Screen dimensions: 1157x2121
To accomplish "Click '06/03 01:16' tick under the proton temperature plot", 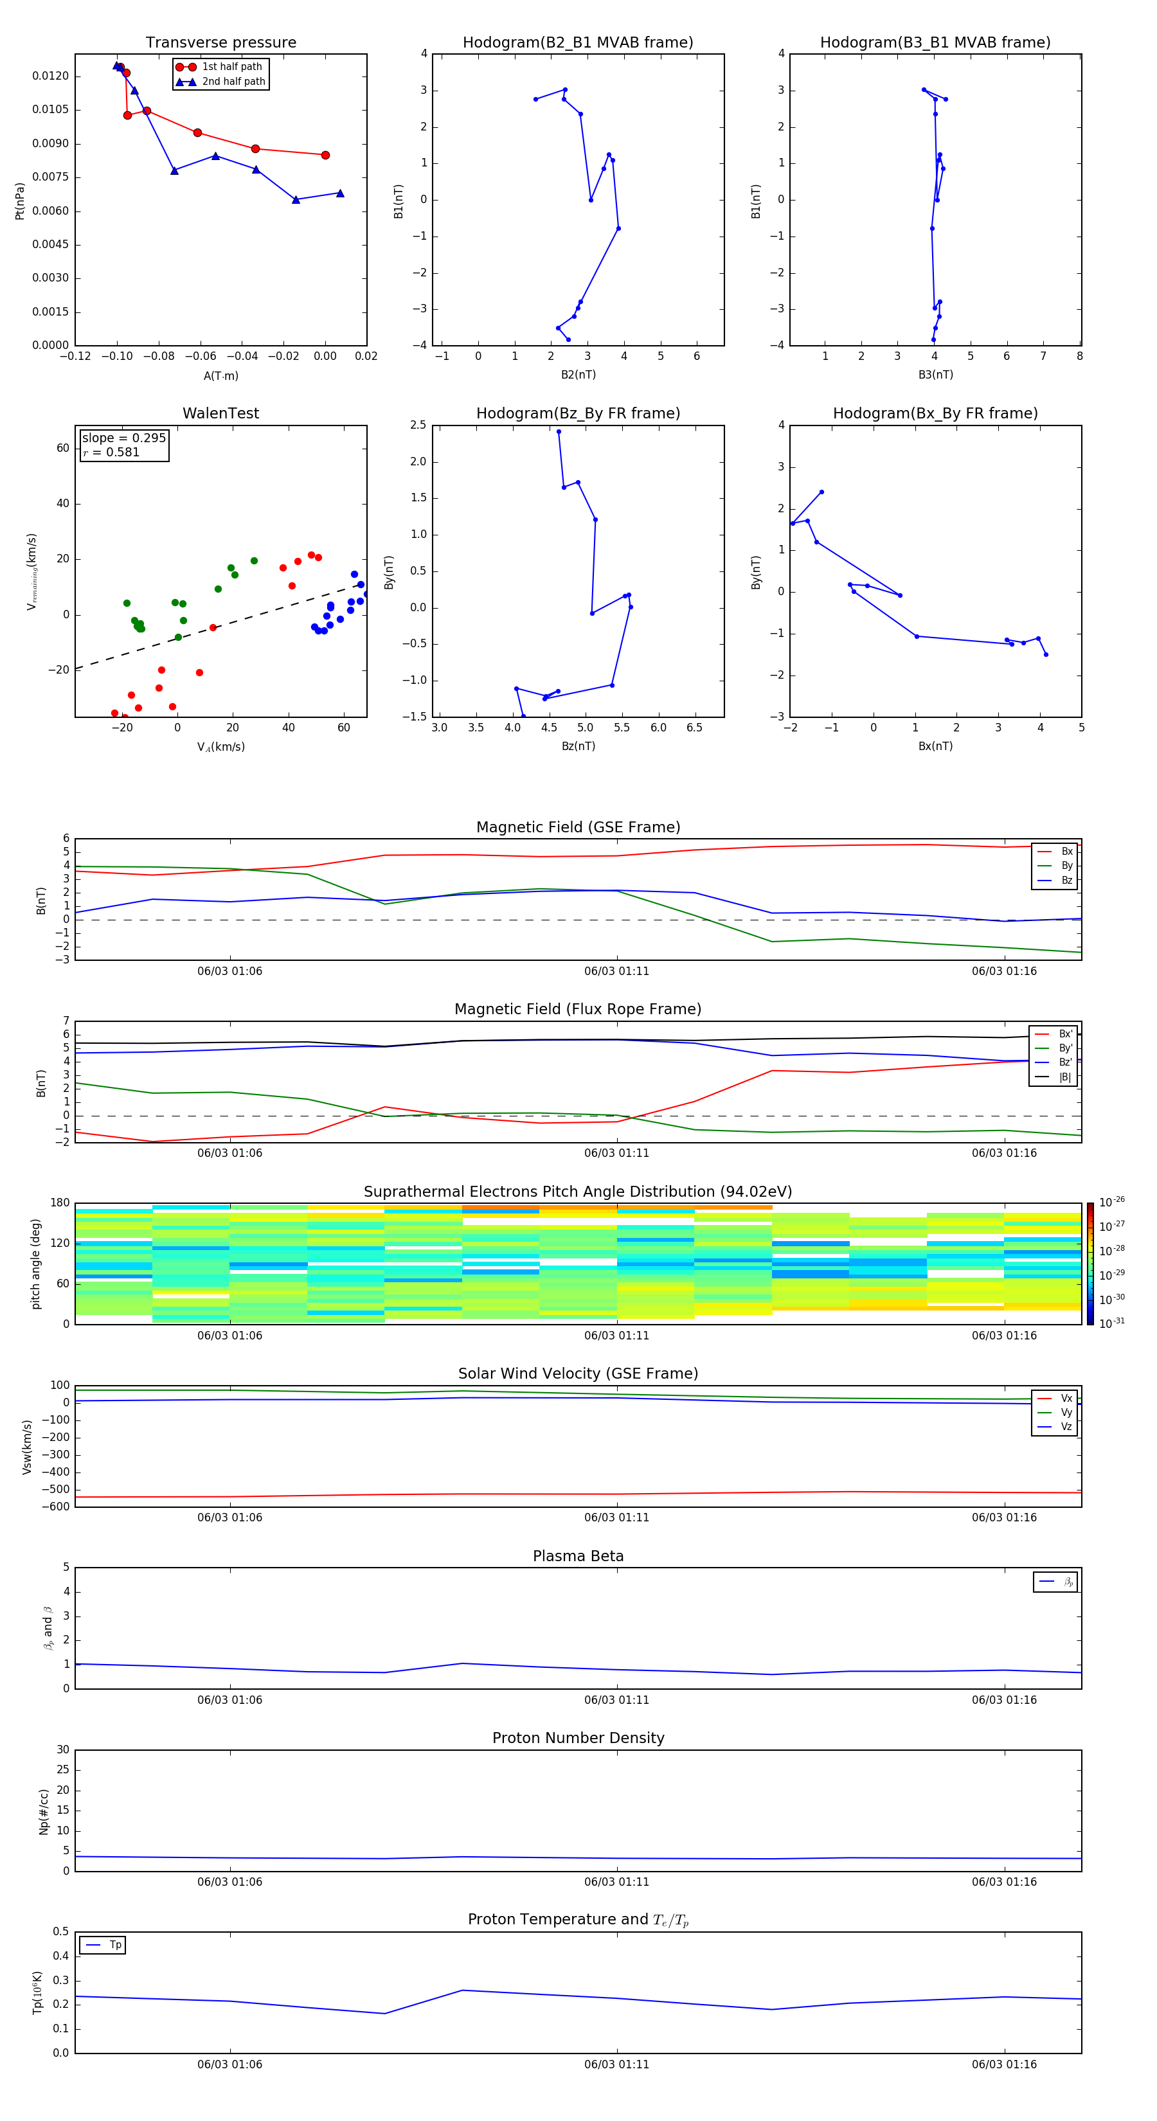I will 1004,2064.
